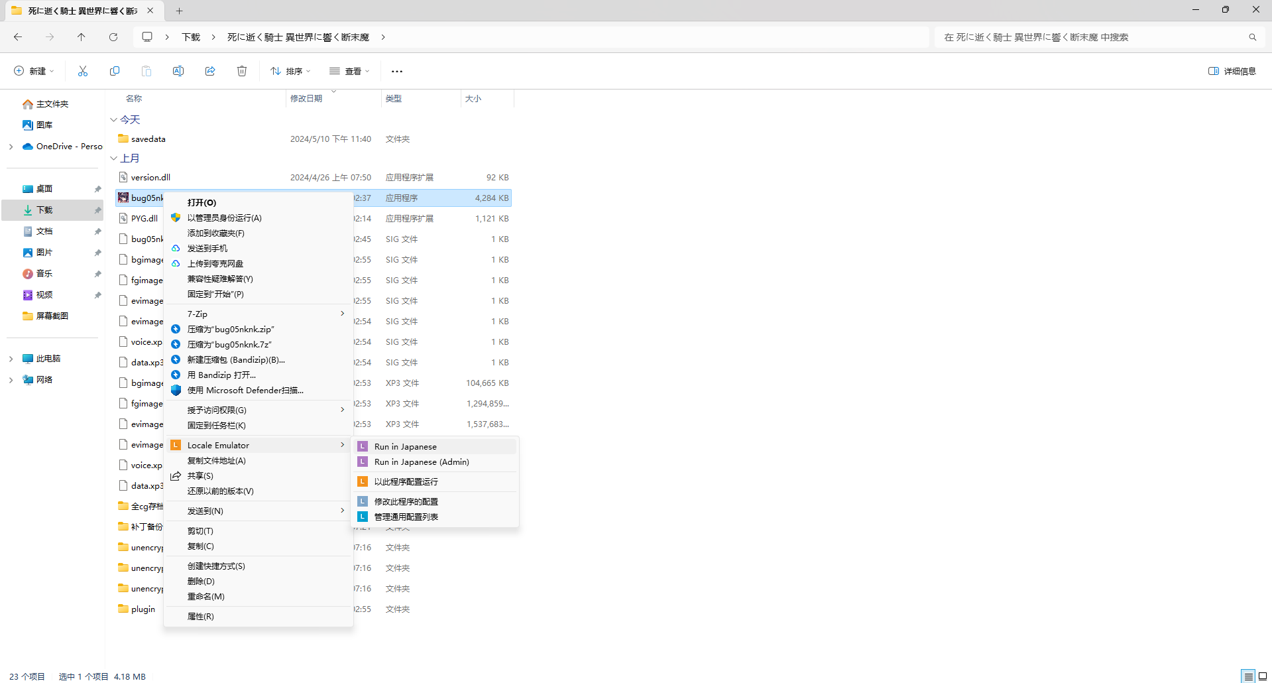Switch to large thumbnails view icon
1272x683 pixels.
pyautogui.click(x=1263, y=676)
